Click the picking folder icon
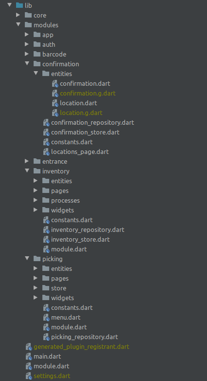The image size is (207, 381). pyautogui.click(x=37, y=259)
